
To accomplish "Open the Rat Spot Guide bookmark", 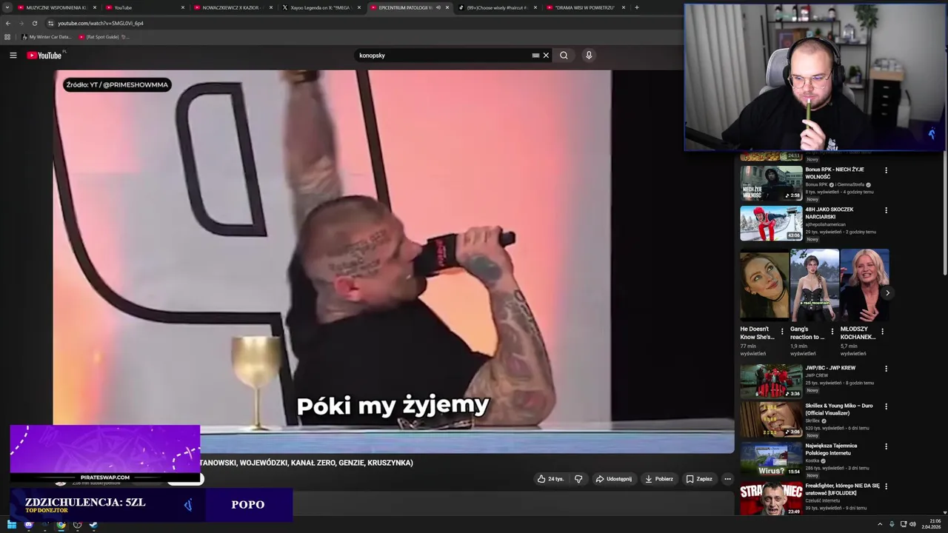I will (103, 37).
